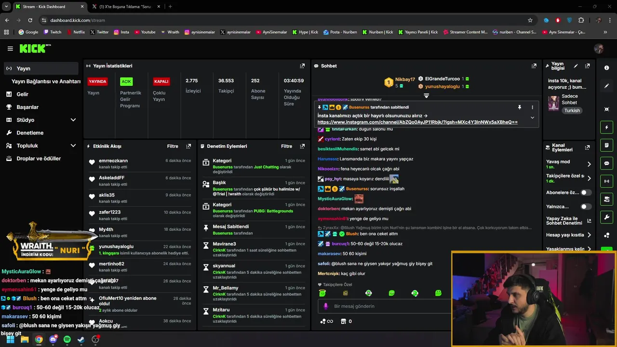Click the chat bubble icon in right sidebar
The width and height of the screenshot is (617, 347).
[x=606, y=163]
